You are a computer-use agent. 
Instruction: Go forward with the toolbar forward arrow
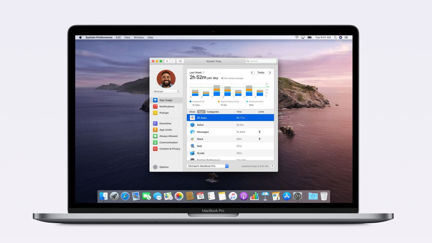[x=172, y=61]
